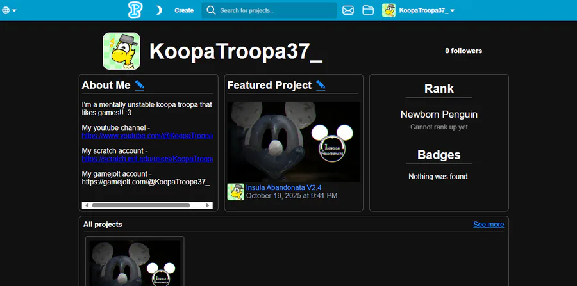Click the Rank heading
Image resolution: width=577 pixels, height=286 pixels.
tap(439, 88)
